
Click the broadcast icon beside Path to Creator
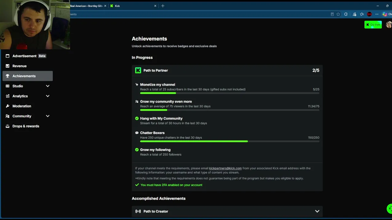138,211
